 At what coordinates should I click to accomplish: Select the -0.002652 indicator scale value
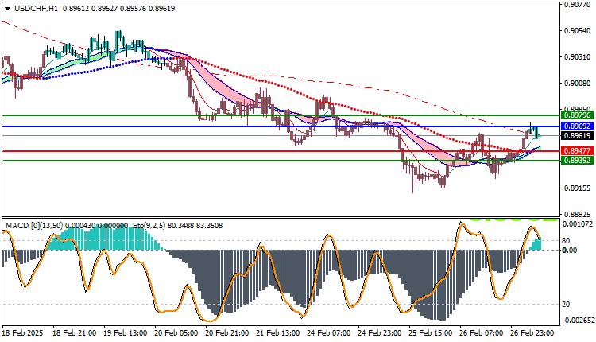point(578,321)
